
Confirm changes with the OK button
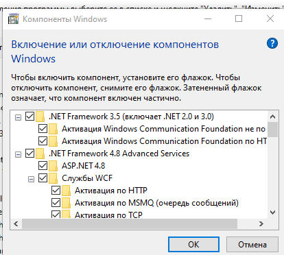pyautogui.click(x=193, y=245)
